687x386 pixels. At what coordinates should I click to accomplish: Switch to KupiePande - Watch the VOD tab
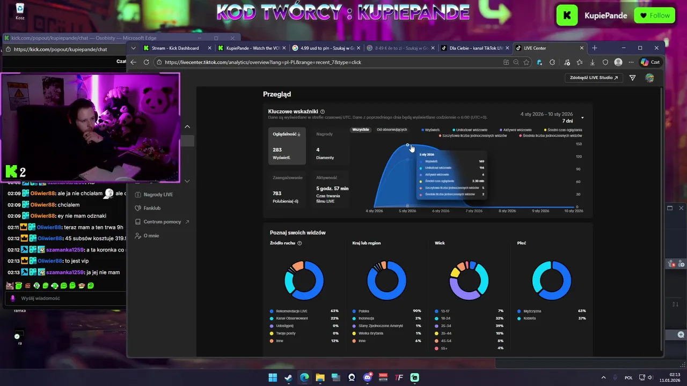pyautogui.click(x=253, y=48)
